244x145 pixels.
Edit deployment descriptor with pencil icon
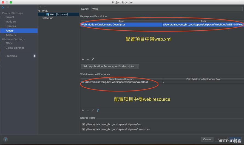pyautogui.click(x=93, y=59)
